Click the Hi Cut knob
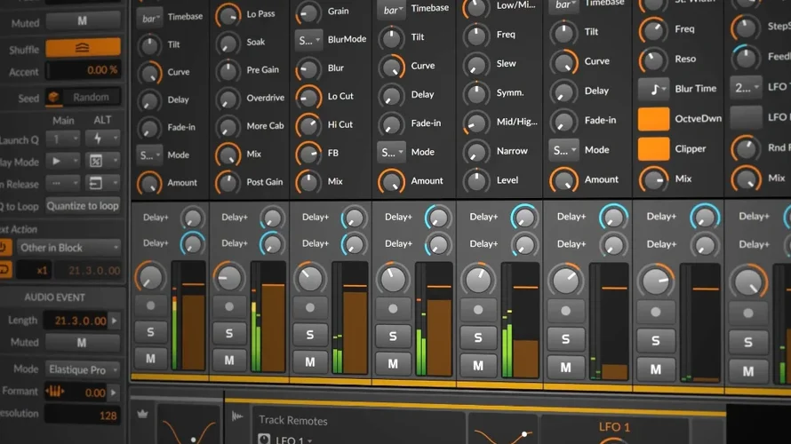The height and width of the screenshot is (444, 791). pyautogui.click(x=308, y=125)
